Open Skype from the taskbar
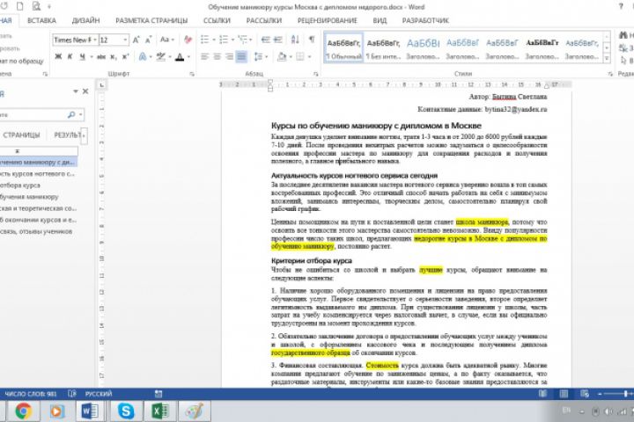Screen dimensions: 634x422 (x=126, y=411)
